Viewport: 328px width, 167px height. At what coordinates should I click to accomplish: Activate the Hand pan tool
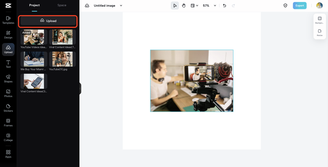click(x=184, y=6)
